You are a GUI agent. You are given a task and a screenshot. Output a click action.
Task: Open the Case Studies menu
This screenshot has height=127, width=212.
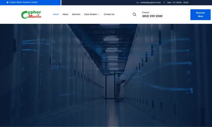coord(90,14)
